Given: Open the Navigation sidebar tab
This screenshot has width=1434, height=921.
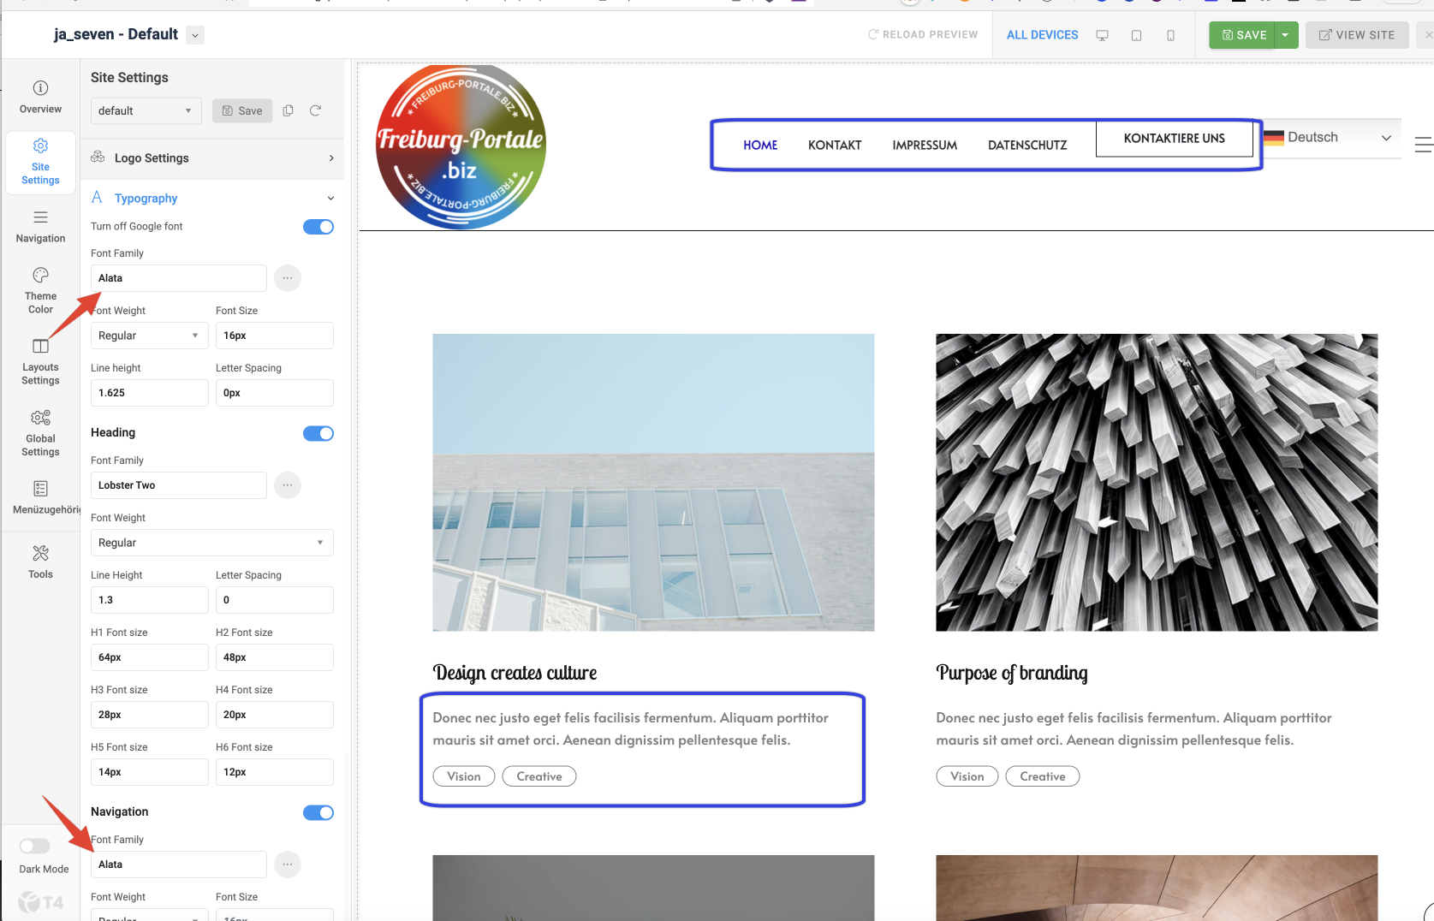Looking at the screenshot, I should click(40, 226).
